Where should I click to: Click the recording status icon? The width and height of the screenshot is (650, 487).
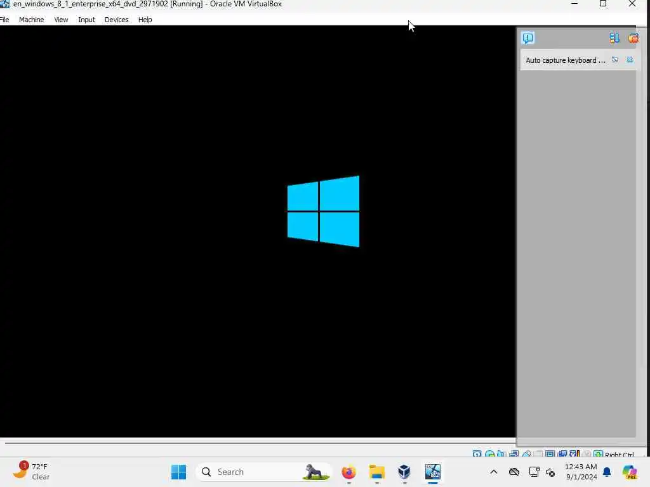coord(562,454)
